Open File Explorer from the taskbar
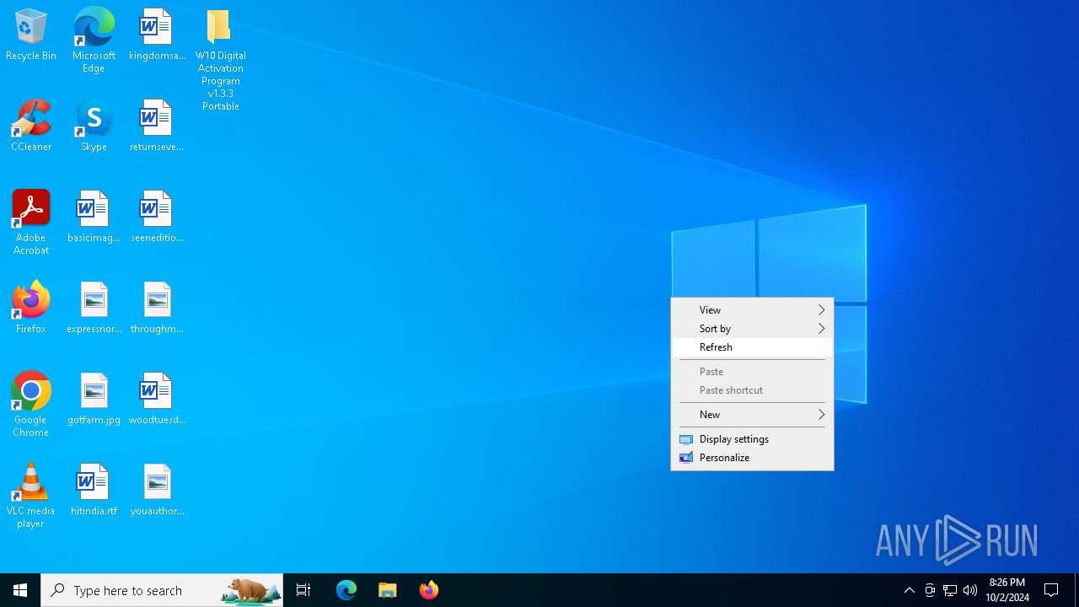Image resolution: width=1079 pixels, height=607 pixels. coord(388,590)
